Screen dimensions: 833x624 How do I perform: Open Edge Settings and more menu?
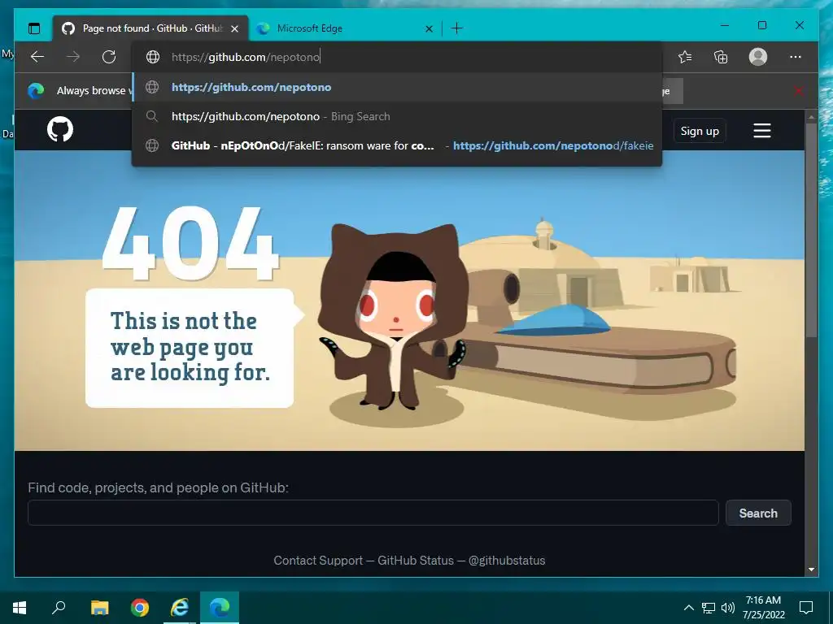796,57
